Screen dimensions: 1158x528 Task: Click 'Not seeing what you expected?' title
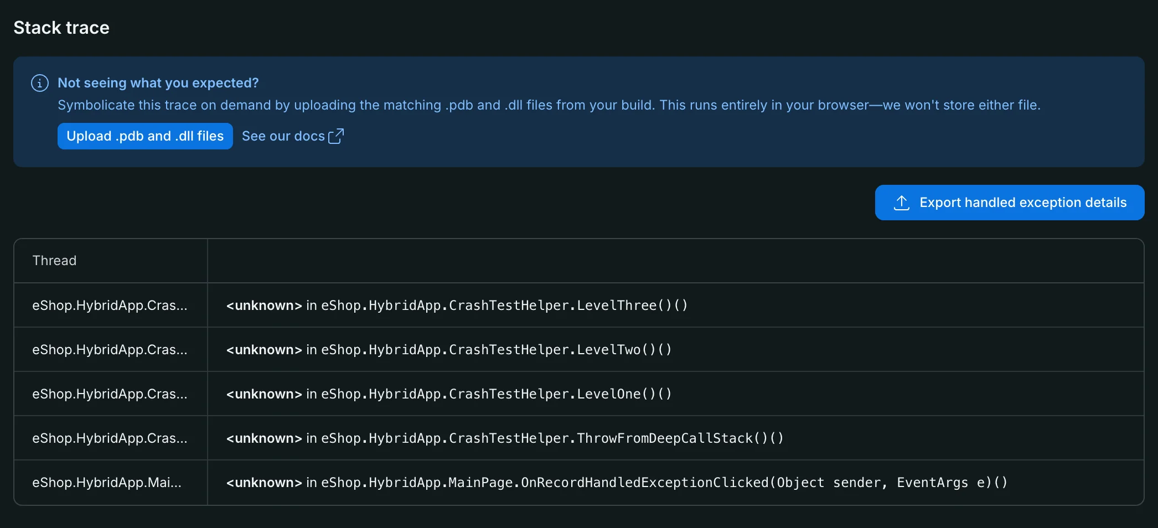[x=158, y=83]
